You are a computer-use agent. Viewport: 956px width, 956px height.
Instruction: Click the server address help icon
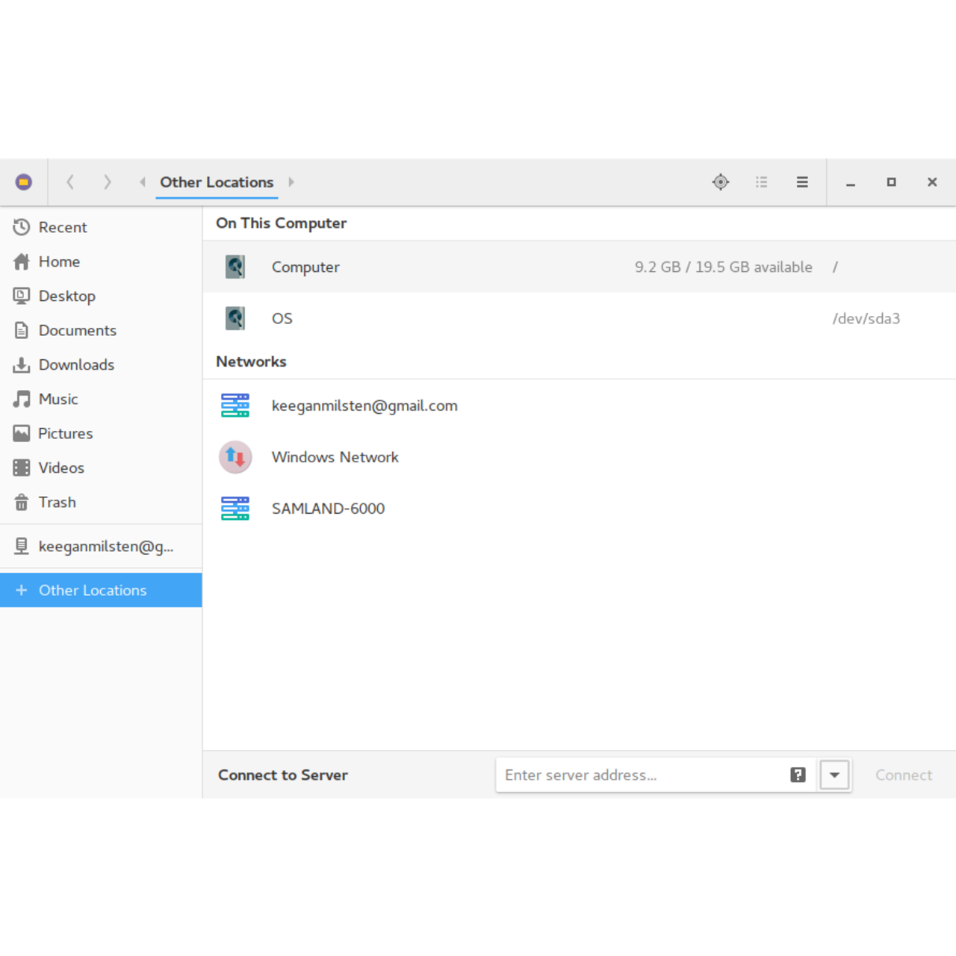pos(798,775)
